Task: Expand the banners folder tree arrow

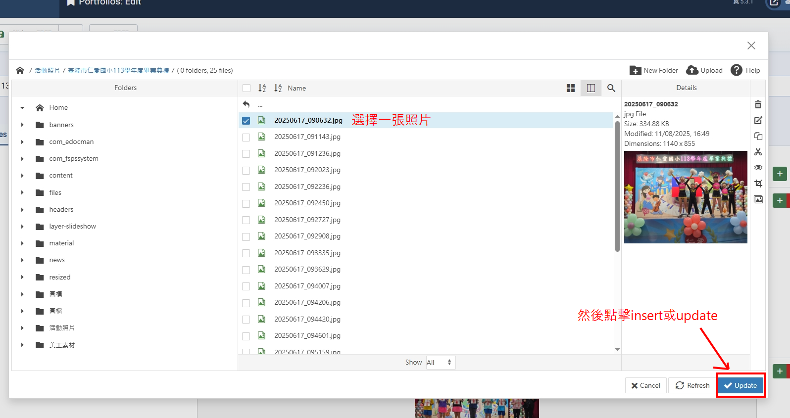Action: tap(22, 125)
